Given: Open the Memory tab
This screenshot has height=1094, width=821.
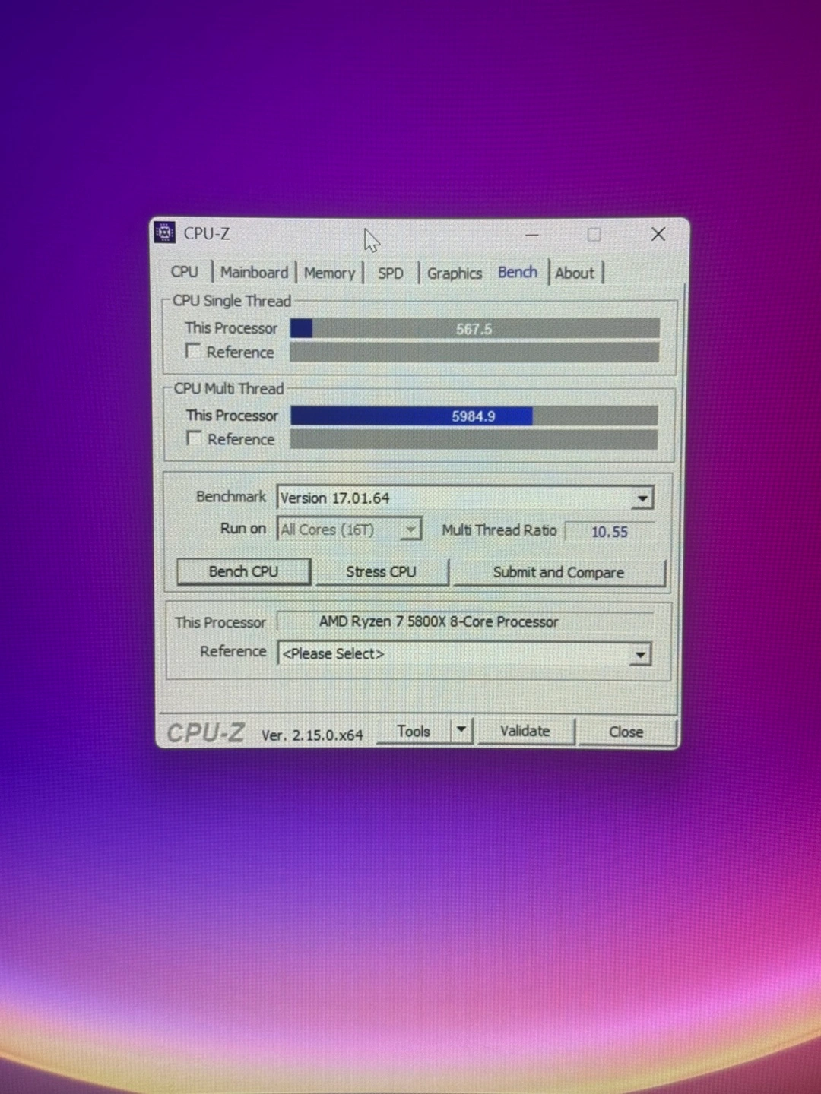Looking at the screenshot, I should pyautogui.click(x=329, y=273).
